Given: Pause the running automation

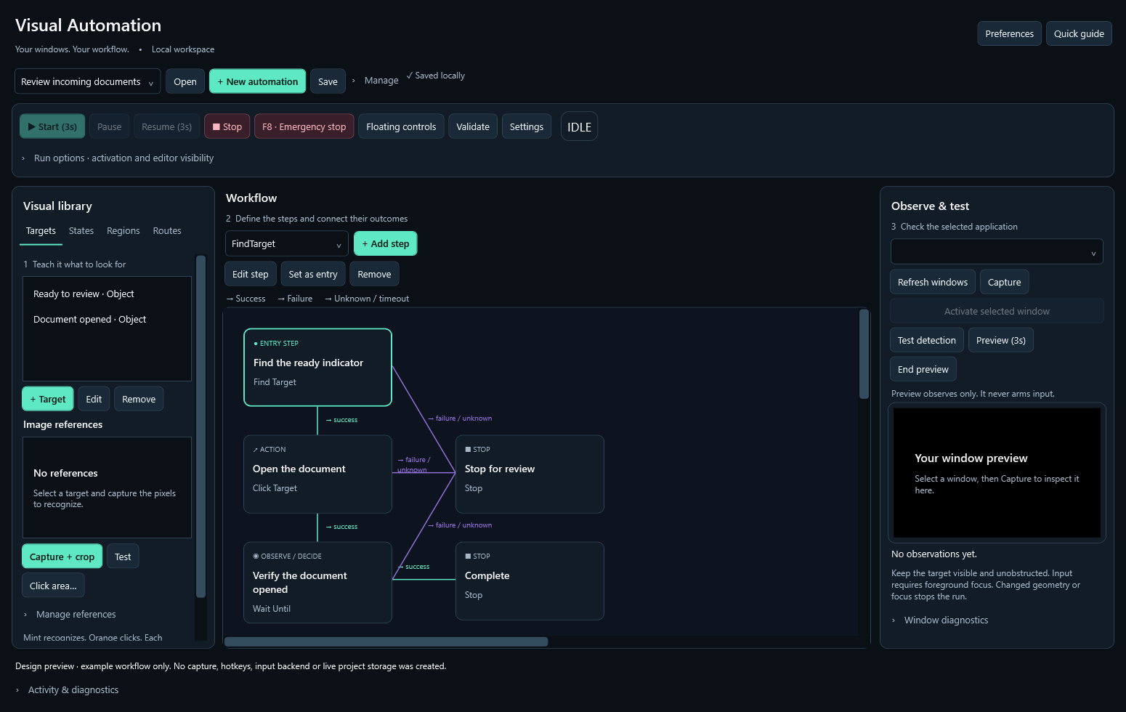Looking at the screenshot, I should point(110,126).
